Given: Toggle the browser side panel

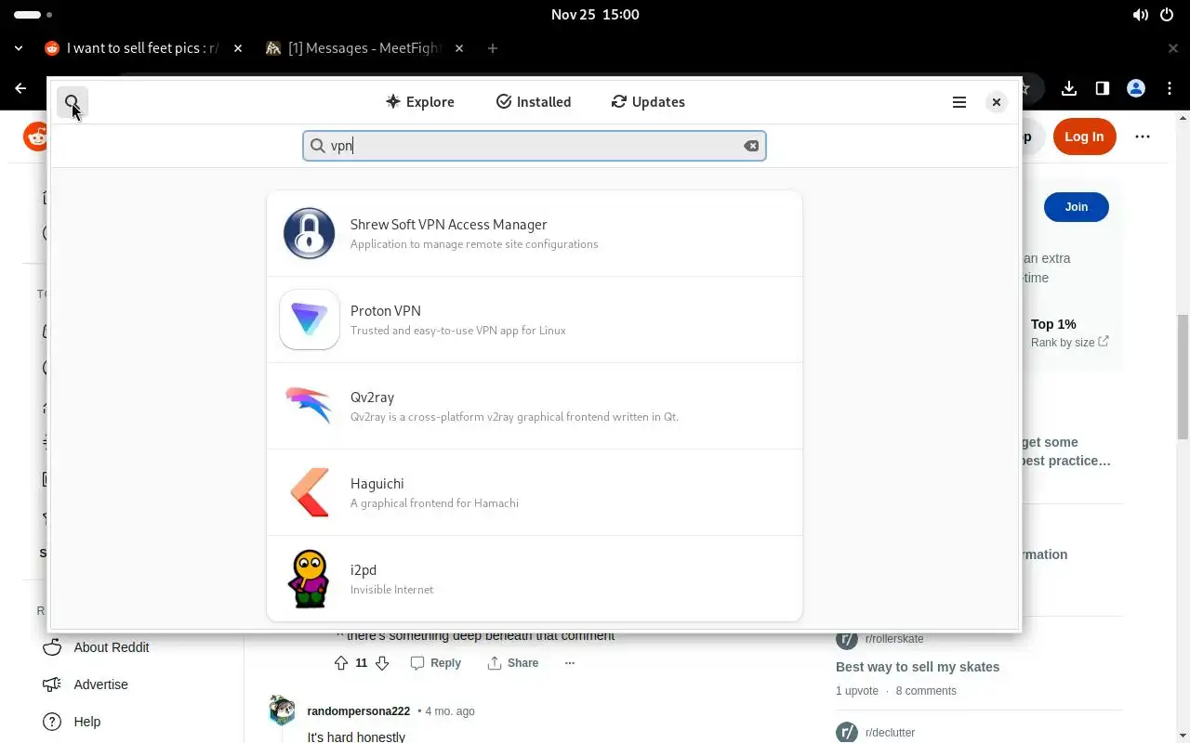Looking at the screenshot, I should pos(1103,88).
